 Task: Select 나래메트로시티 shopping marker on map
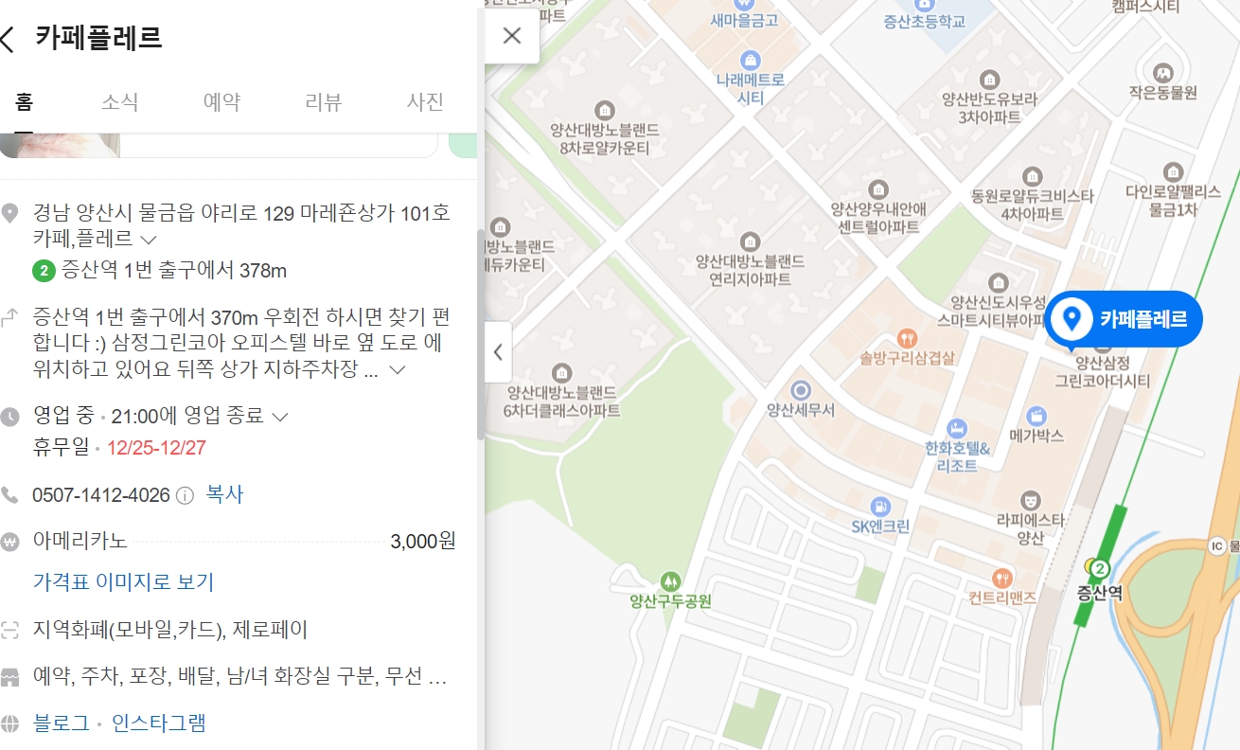(751, 62)
